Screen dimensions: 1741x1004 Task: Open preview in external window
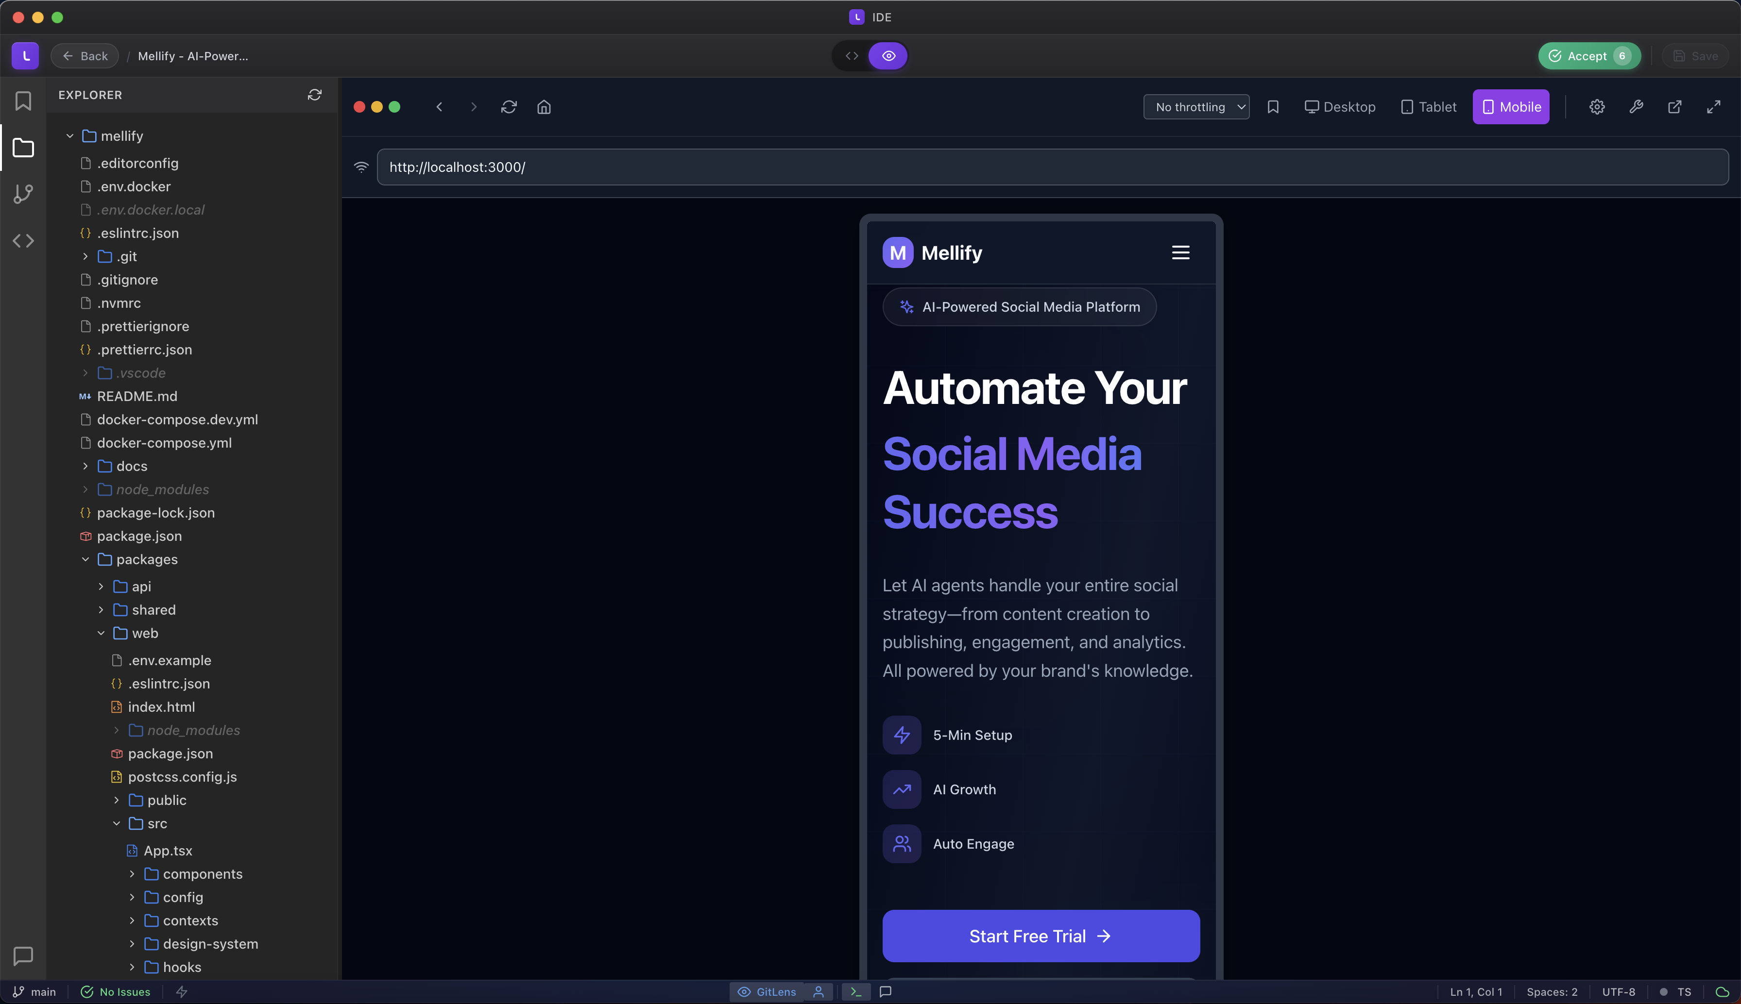pos(1674,107)
